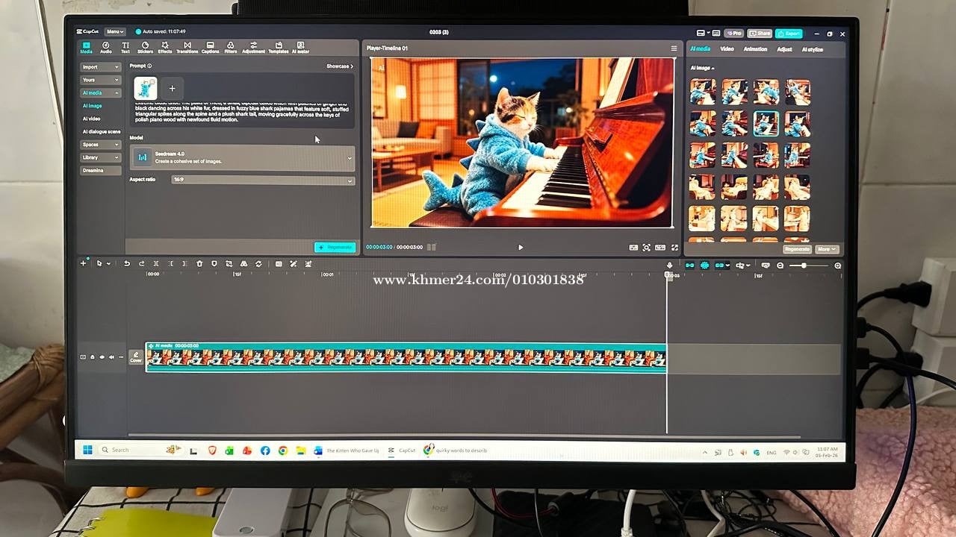Select the Filters tool icon

point(231,48)
